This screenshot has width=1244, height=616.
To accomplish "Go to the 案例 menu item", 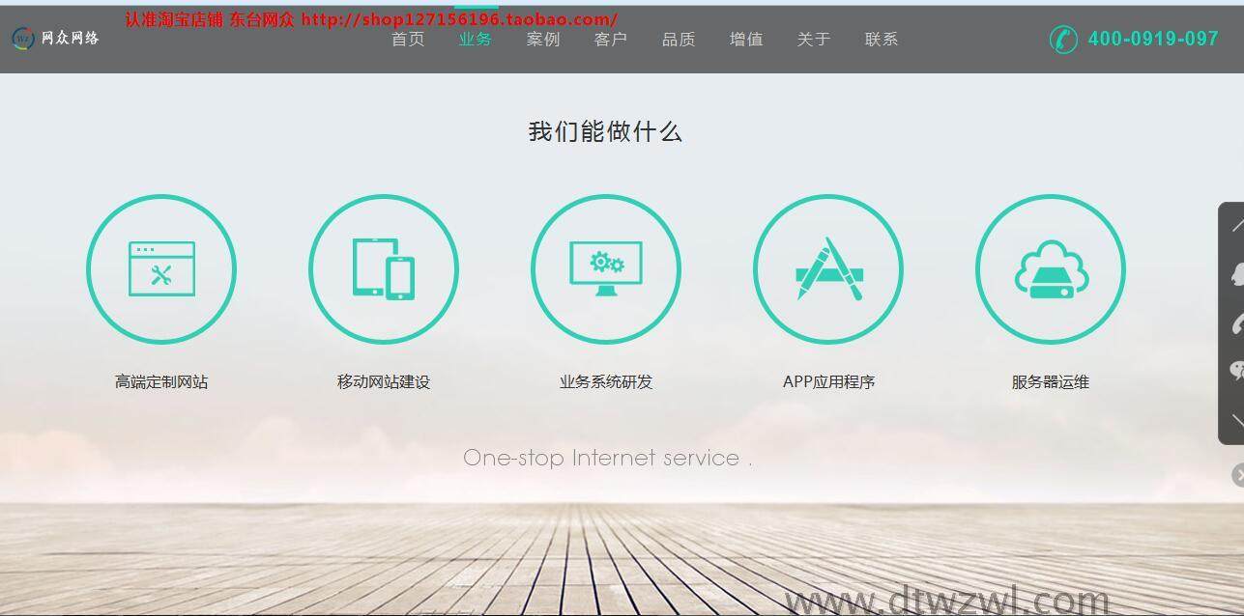I will (543, 39).
